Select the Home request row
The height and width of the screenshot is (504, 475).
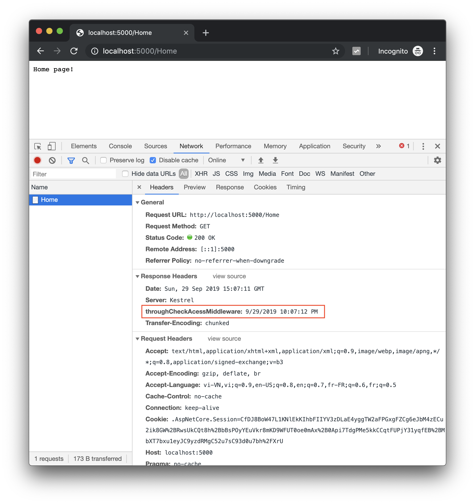coord(81,200)
